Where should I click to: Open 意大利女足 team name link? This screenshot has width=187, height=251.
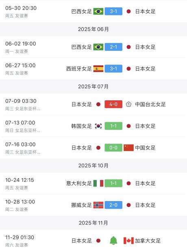point(79,183)
